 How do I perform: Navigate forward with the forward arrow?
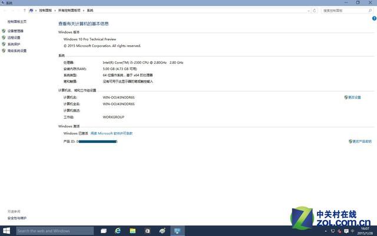click(x=13, y=11)
